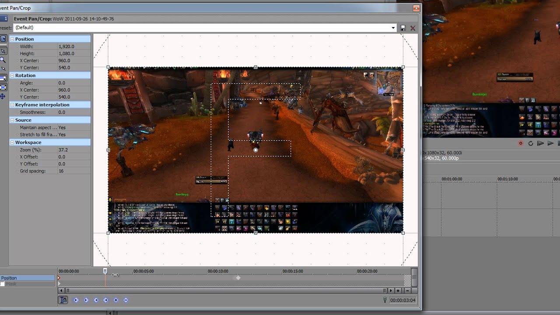Click the bottom-right corner crop handle
Viewport: 560px width, 315px height.
coord(403,233)
